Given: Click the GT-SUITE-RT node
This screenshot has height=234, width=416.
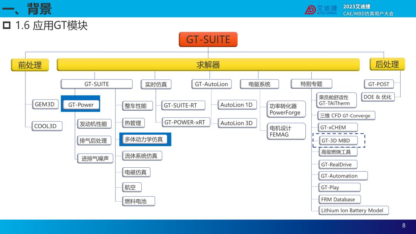Looking at the screenshot, I should (183, 106).
